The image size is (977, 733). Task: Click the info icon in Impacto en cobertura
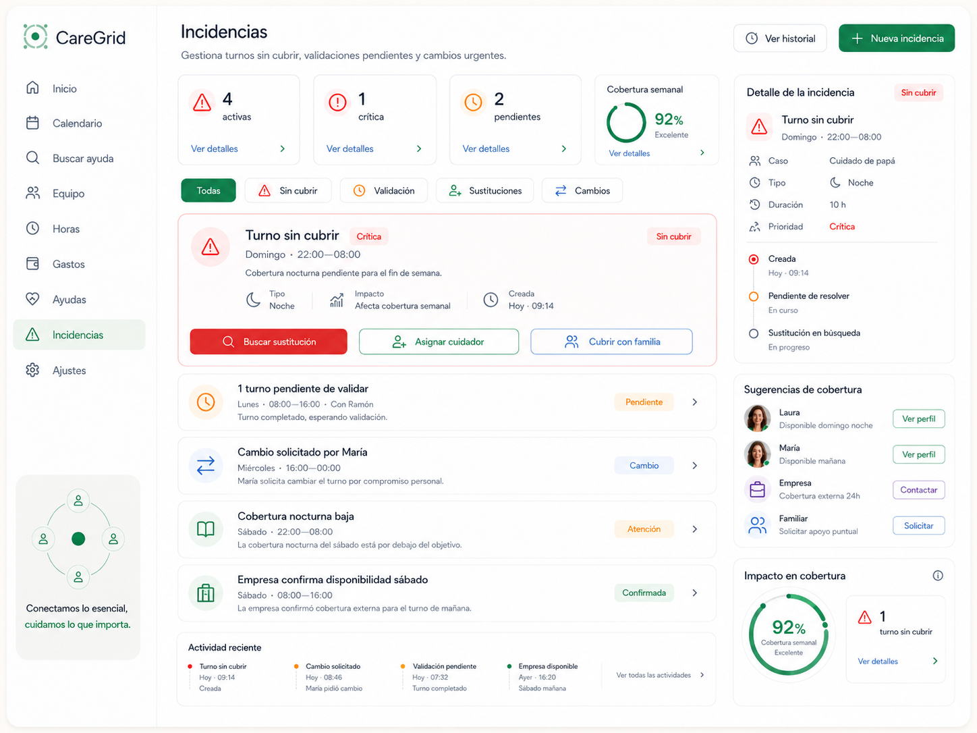pyautogui.click(x=938, y=576)
